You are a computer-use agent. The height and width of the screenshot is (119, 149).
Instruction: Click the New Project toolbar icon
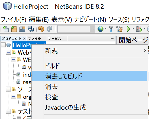click(14, 29)
